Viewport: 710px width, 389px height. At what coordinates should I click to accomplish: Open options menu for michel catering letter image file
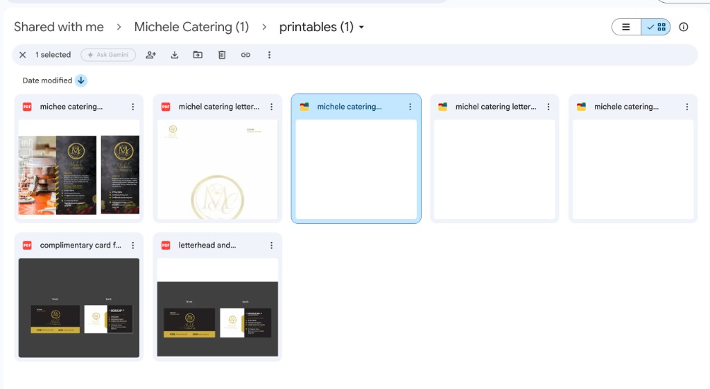coord(548,107)
